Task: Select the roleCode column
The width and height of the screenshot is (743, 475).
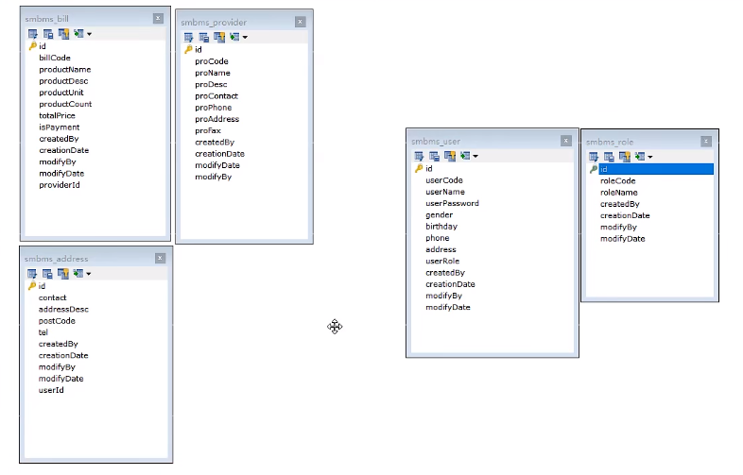Action: 618,181
